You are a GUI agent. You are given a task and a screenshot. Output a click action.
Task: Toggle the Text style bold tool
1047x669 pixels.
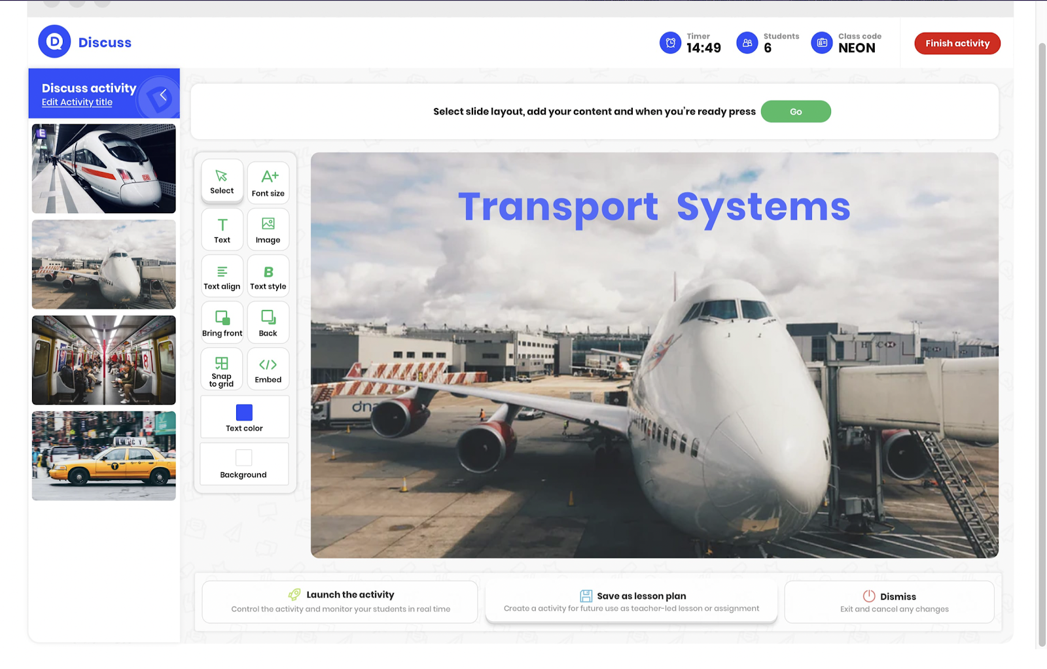point(268,276)
